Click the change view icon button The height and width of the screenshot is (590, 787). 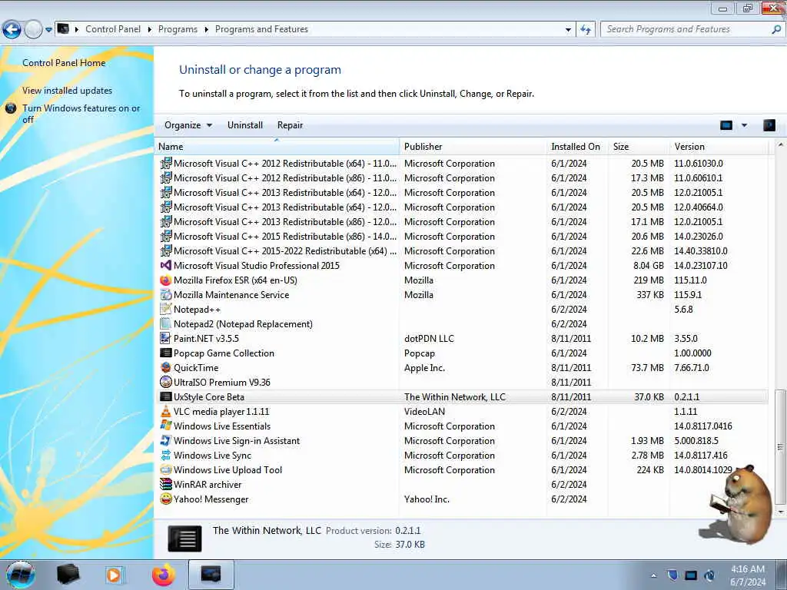[726, 125]
